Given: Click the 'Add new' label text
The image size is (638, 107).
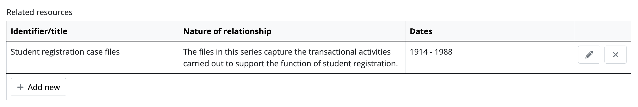Looking at the screenshot, I should click(x=44, y=87).
